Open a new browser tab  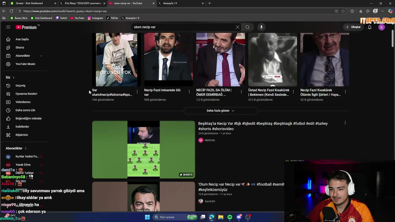click(210, 3)
